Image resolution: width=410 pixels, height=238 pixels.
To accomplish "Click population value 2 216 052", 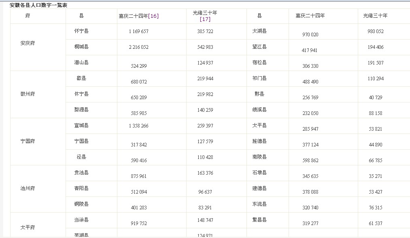I will point(138,47).
